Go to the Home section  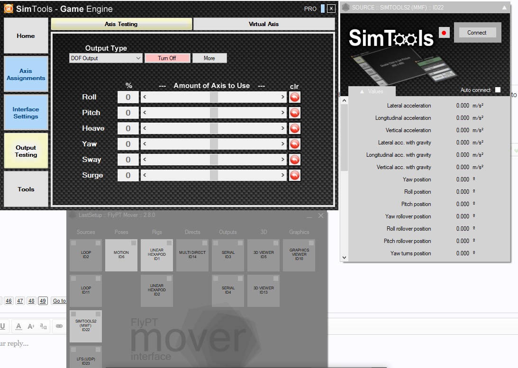(26, 36)
